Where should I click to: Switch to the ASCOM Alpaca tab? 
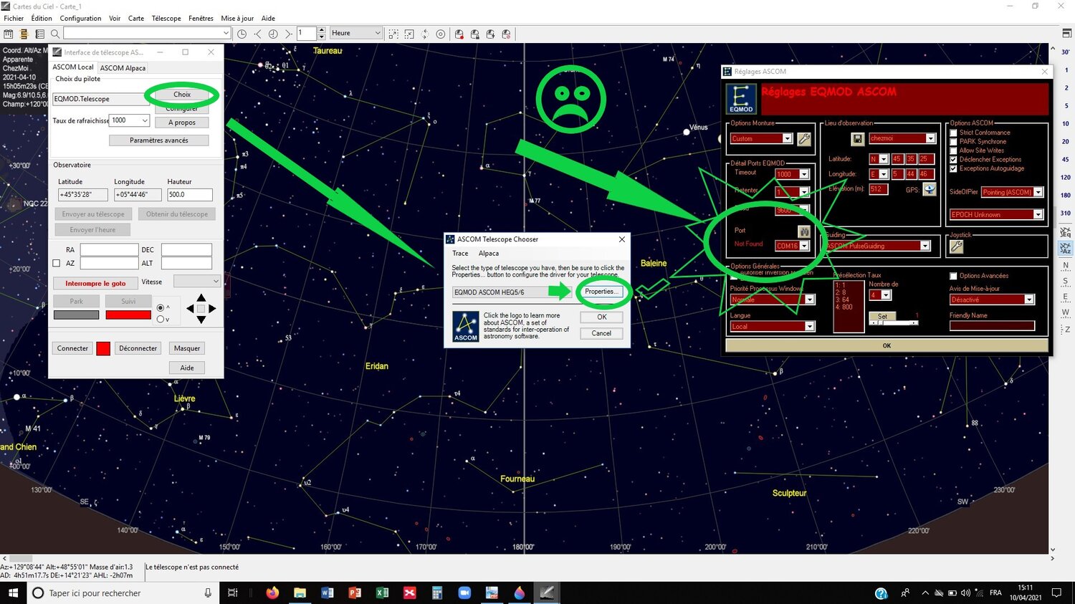[123, 68]
